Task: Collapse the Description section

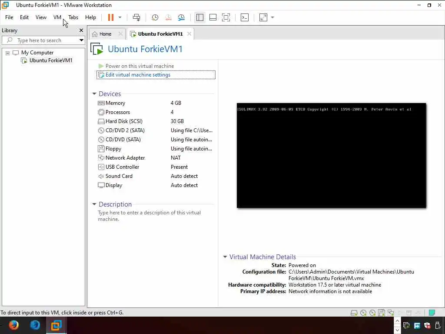Action: [x=94, y=204]
